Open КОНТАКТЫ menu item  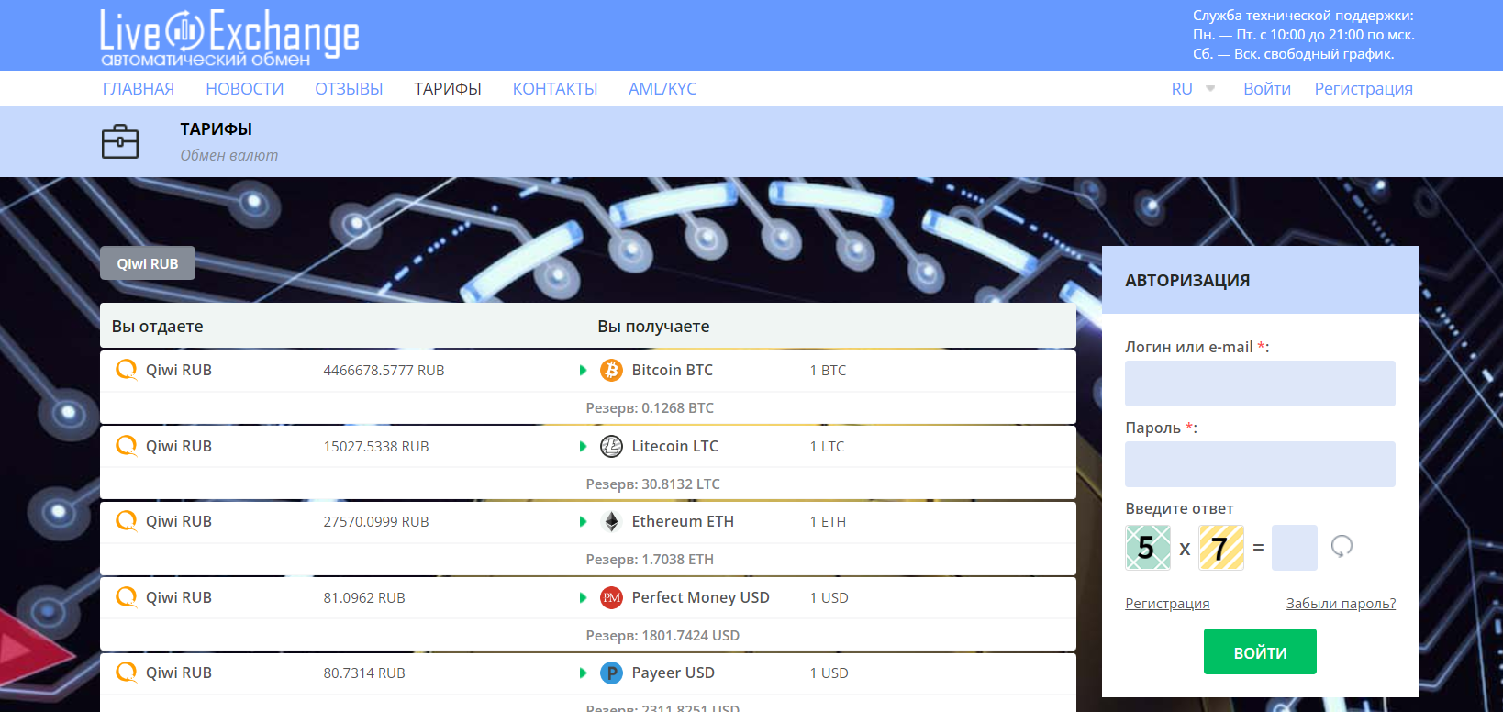click(555, 89)
